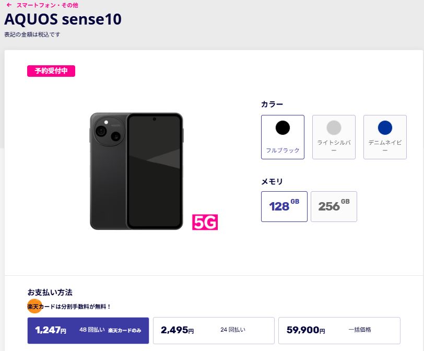The width and height of the screenshot is (424, 351).
Task: Select 一括価格 59,900円 lump-sum payment
Action: (x=339, y=330)
